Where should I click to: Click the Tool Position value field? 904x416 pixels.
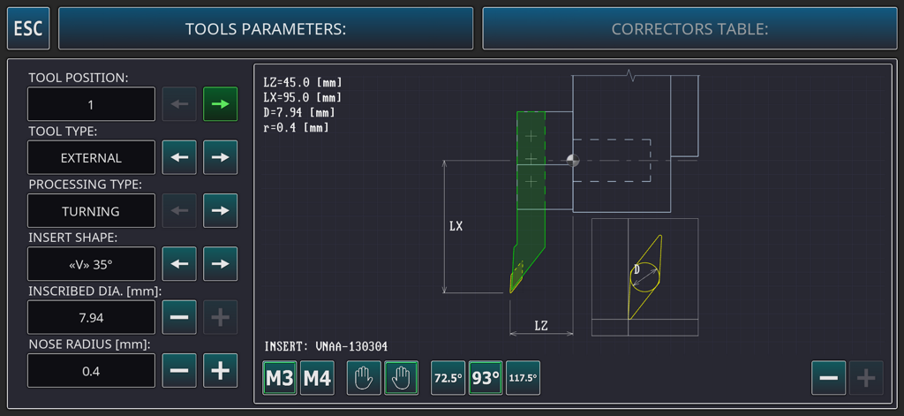click(x=91, y=104)
